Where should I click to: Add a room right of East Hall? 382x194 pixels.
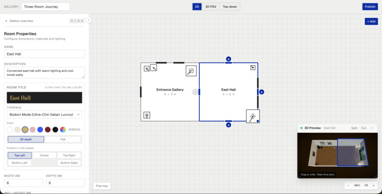(262, 92)
